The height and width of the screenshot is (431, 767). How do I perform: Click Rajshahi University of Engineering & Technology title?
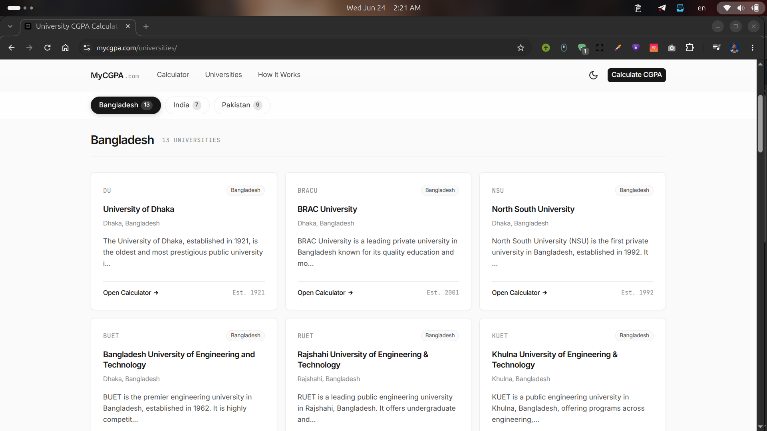pyautogui.click(x=363, y=360)
